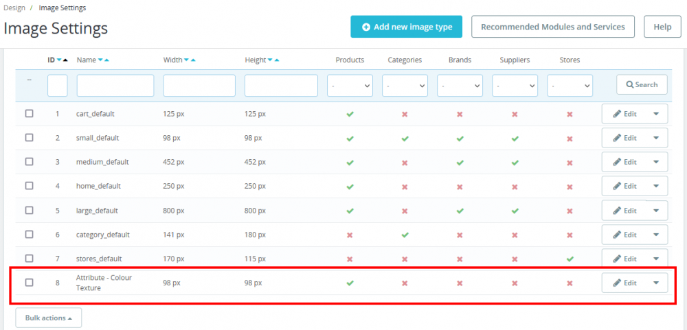This screenshot has width=687, height=330.
Task: Go to the Design breadcrumb
Action: [14, 8]
